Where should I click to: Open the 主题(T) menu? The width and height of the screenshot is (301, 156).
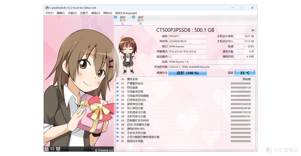(x=84, y=13)
